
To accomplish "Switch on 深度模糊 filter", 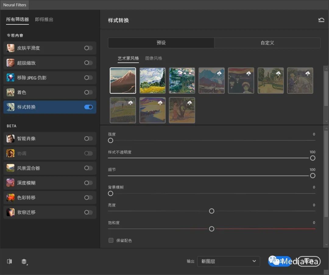I will [88, 183].
